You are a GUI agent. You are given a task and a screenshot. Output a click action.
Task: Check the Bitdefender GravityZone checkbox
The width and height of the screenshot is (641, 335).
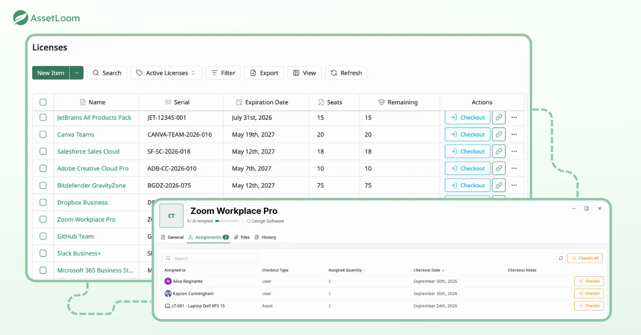tap(43, 186)
